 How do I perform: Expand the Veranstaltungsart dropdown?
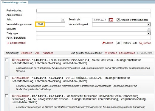(x=148, y=24)
